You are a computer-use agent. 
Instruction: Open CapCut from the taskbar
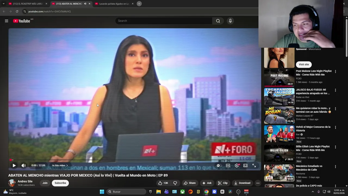point(222,192)
